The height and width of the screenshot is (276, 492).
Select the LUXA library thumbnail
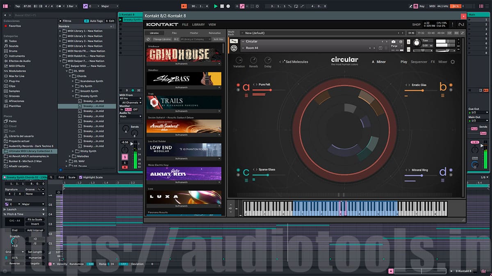click(x=184, y=197)
